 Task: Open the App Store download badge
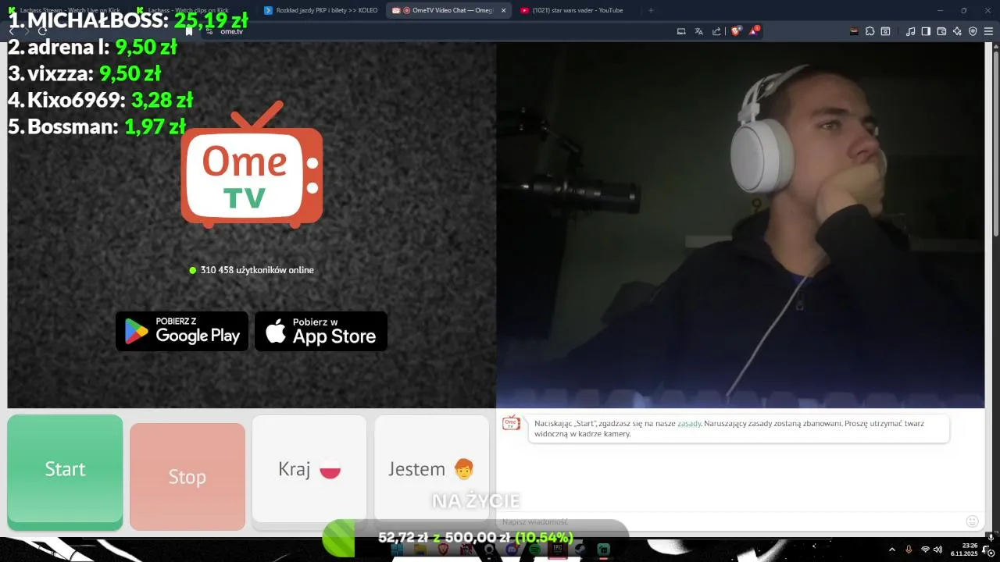(321, 331)
